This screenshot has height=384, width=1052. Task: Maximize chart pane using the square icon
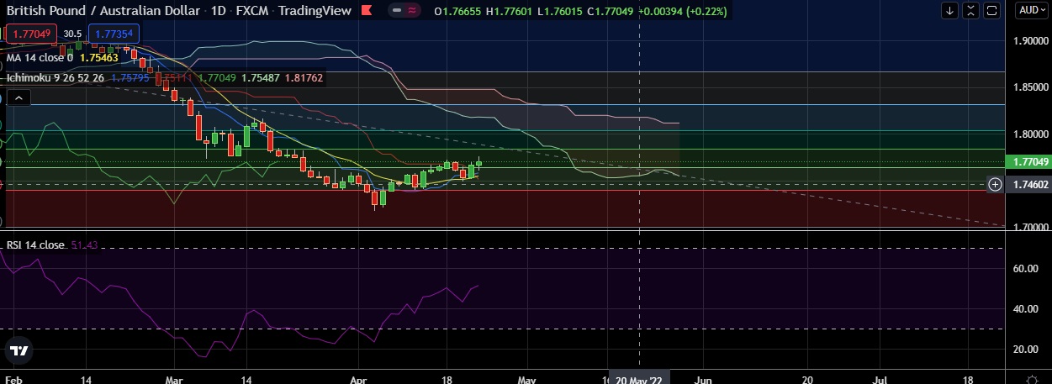click(992, 11)
